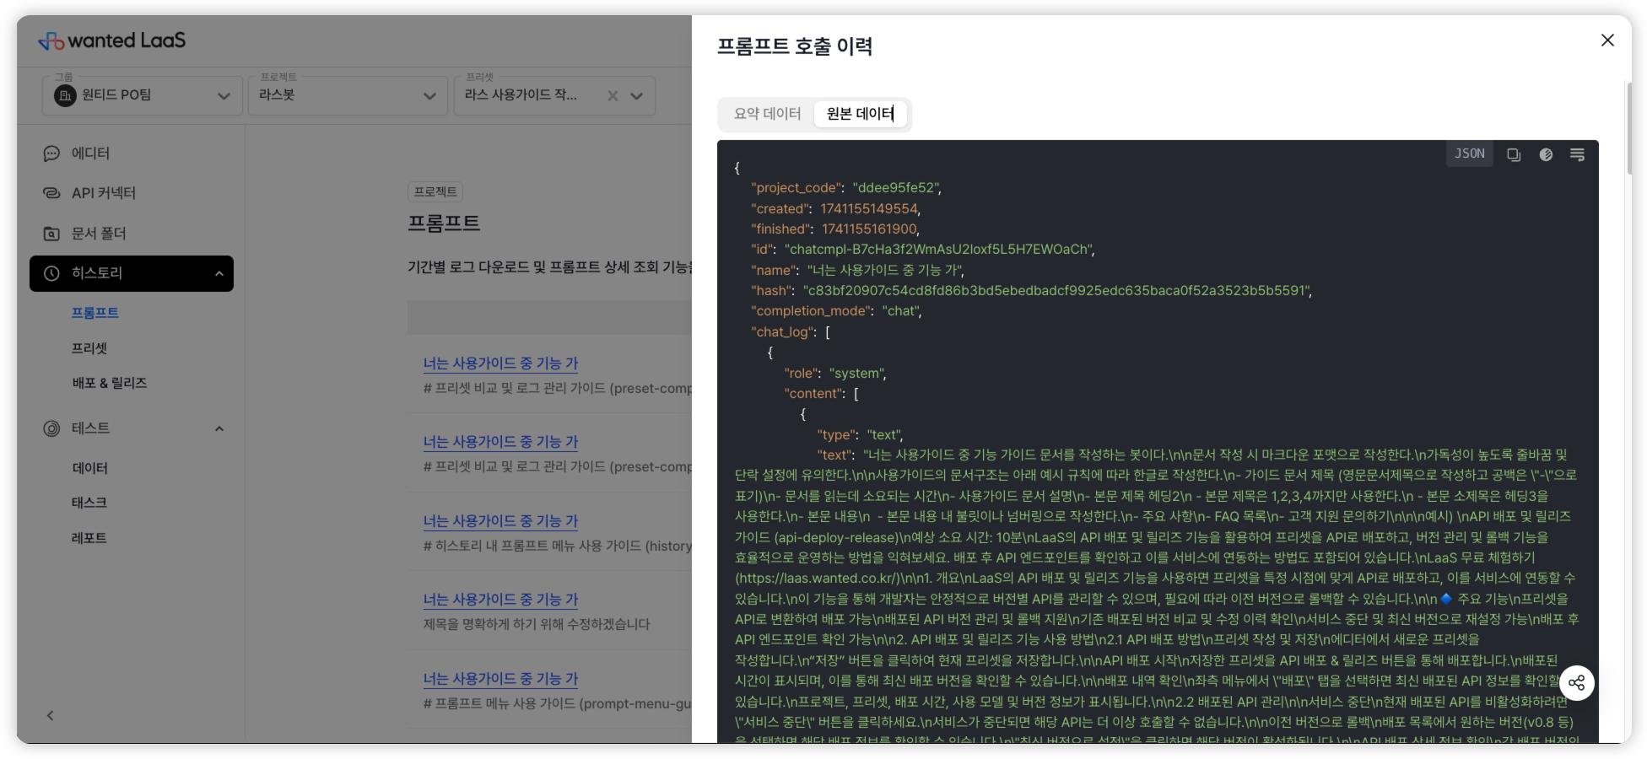Open the 데이터 submenu item

tap(89, 468)
